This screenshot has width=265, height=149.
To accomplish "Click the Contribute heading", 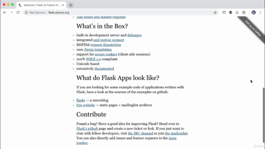I will point(91,114).
